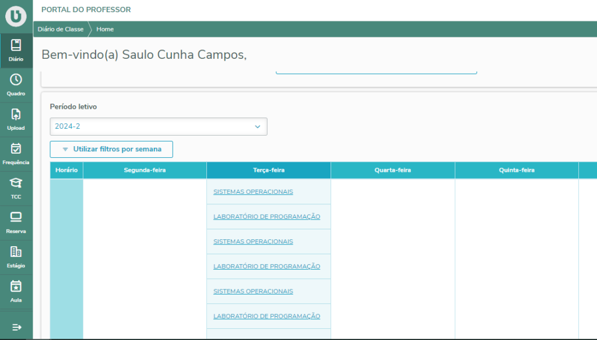Click the Terça-feira column header
Image resolution: width=597 pixels, height=340 pixels.
tap(269, 170)
